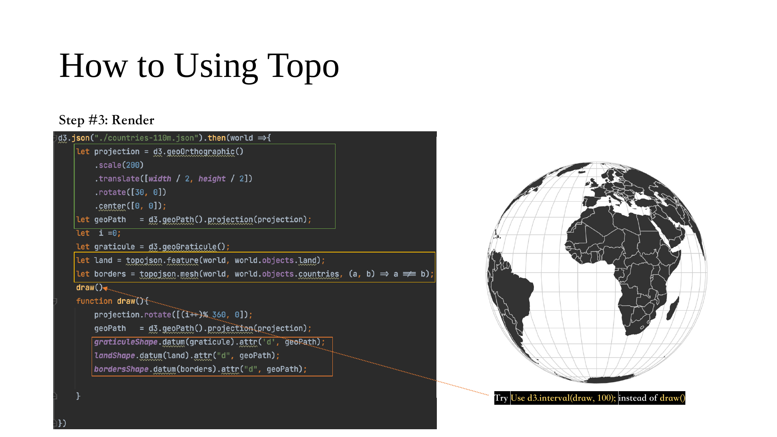Click the 'graticuleShape.datum(graticule)' code line
777x437 pixels.
pos(209,342)
